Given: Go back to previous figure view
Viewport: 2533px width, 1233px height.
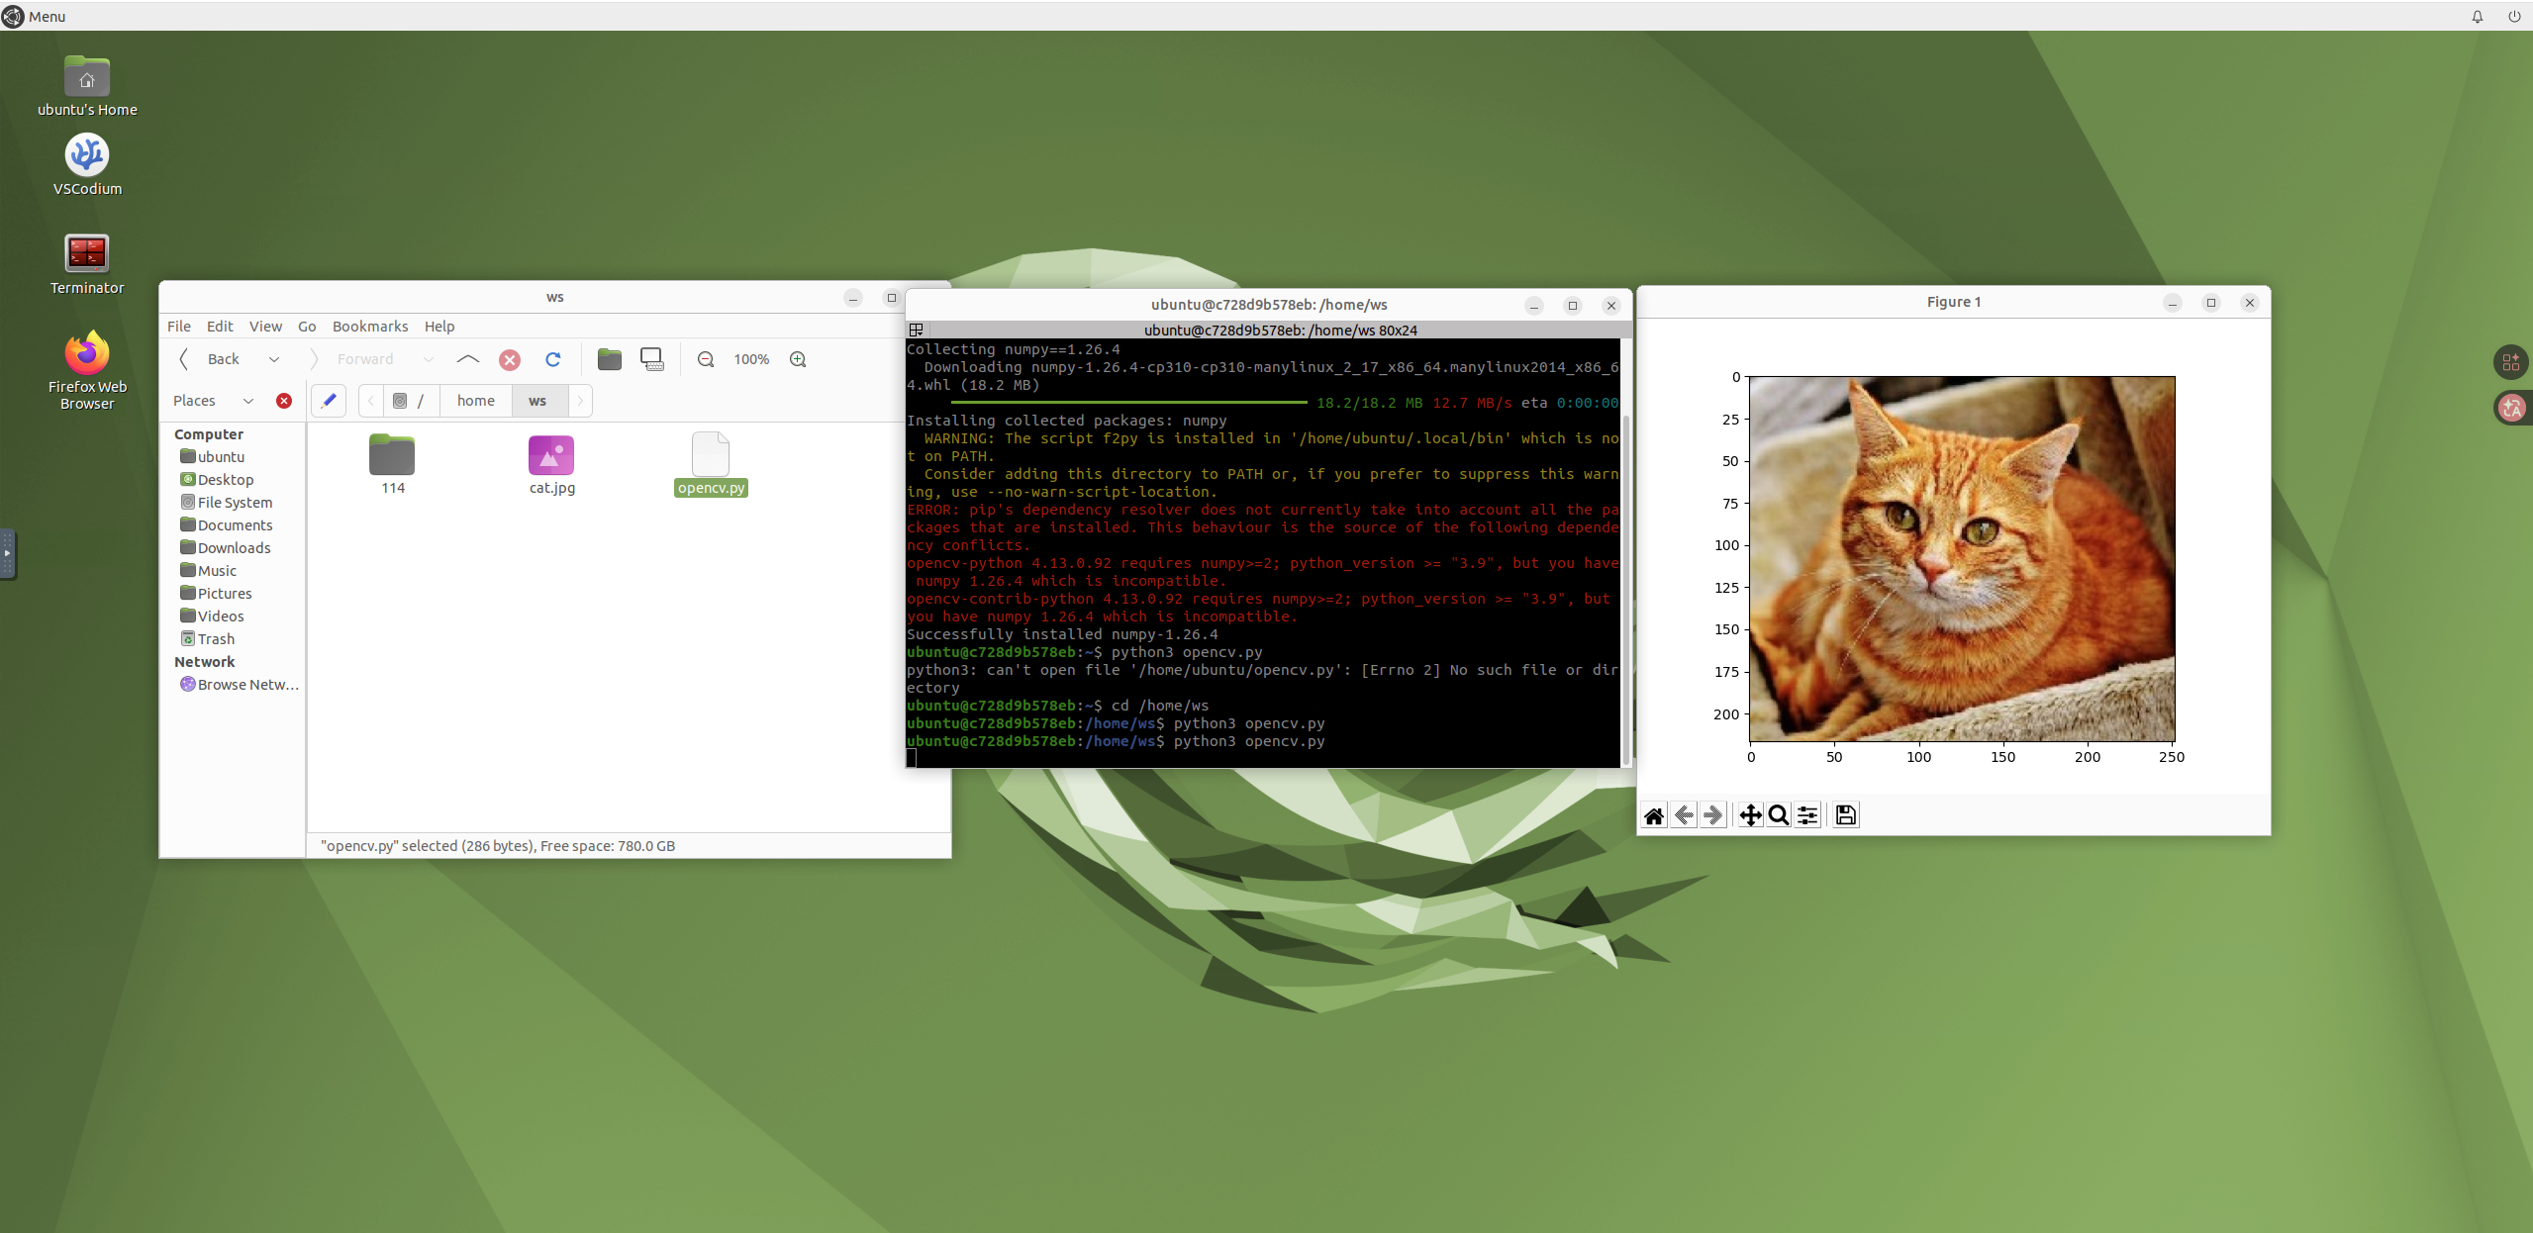Looking at the screenshot, I should click(x=1684, y=815).
